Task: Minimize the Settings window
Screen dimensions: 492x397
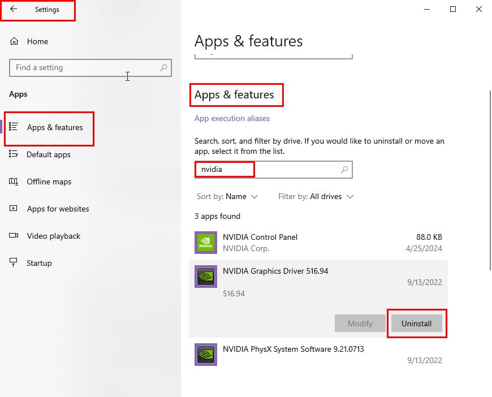Action: pos(427,9)
